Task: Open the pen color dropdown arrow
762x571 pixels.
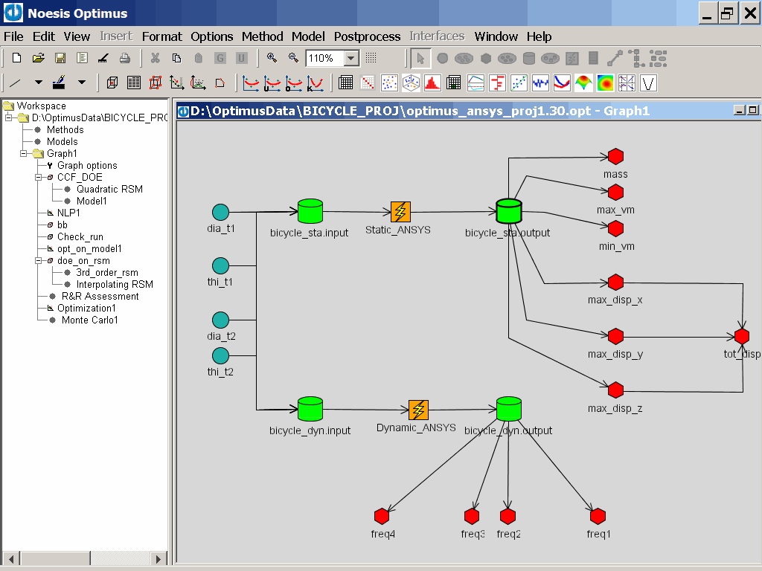Action: [82, 83]
